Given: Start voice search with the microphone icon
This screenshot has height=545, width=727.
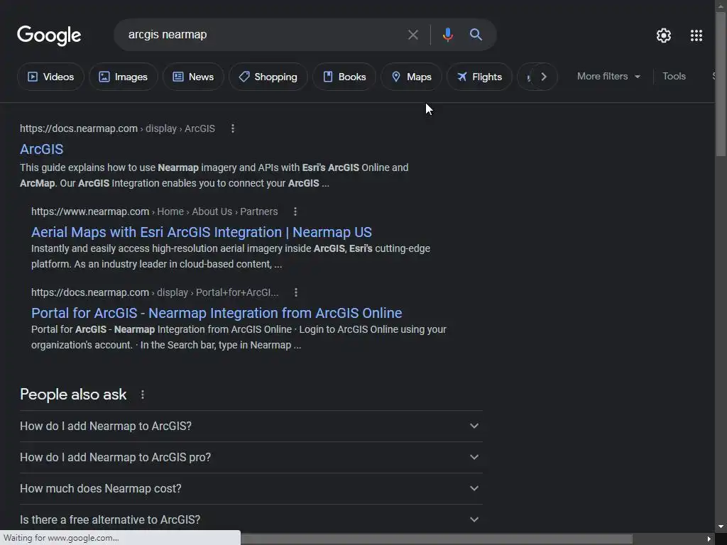Looking at the screenshot, I should click(x=447, y=35).
